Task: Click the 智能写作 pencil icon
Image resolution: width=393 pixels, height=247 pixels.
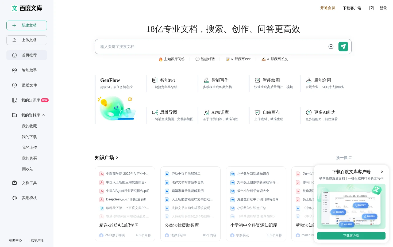Action: tap(206, 80)
